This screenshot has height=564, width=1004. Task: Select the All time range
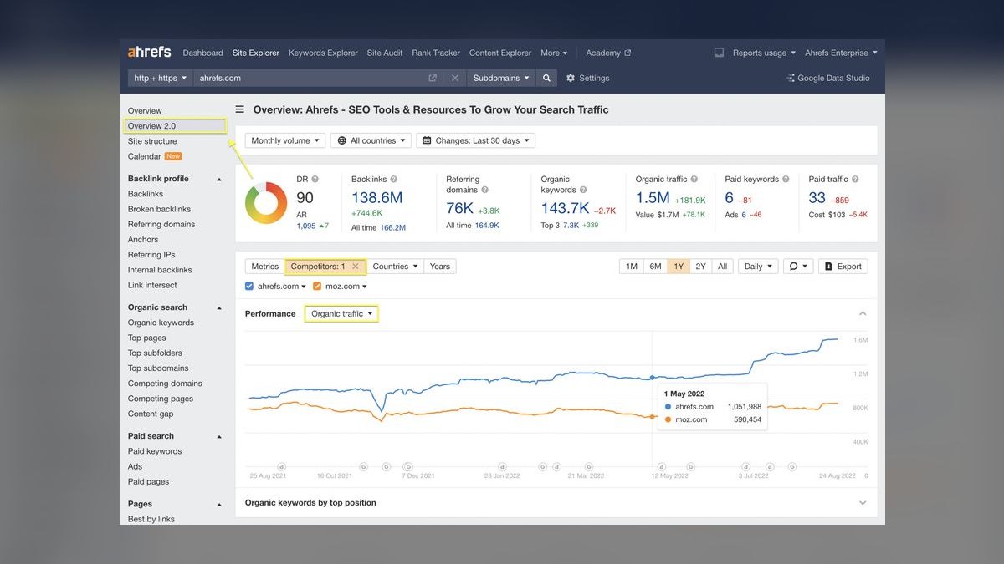pyautogui.click(x=722, y=267)
